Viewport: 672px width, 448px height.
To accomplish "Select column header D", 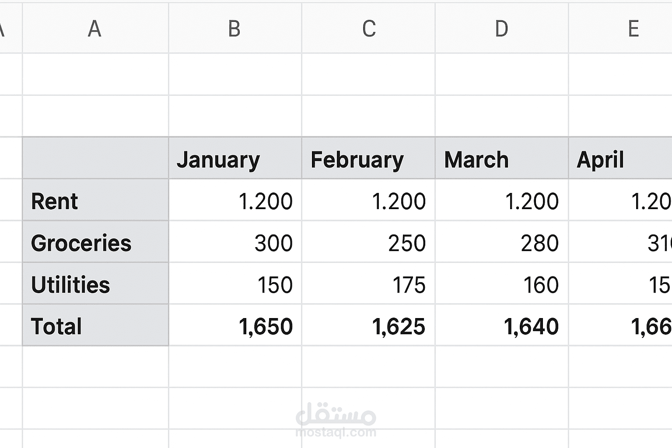I will [x=501, y=28].
